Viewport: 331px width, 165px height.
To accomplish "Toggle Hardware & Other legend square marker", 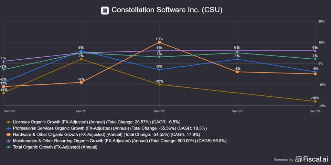I will 8,134.
